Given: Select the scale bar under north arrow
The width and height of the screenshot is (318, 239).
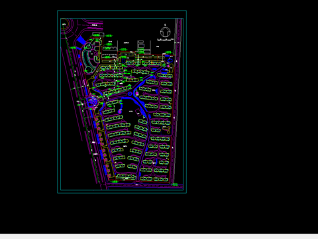Looking at the screenshot, I should [x=165, y=40].
